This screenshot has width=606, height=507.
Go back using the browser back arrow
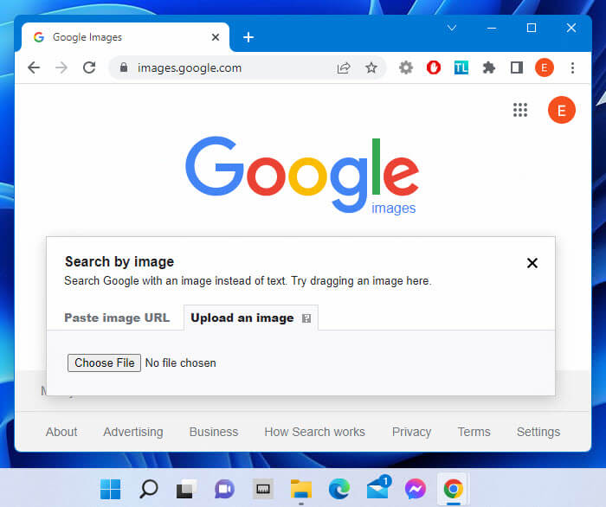(34, 67)
